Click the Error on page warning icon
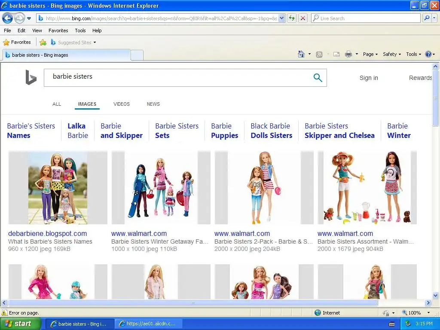This screenshot has height=330, width=440. pos(4,313)
